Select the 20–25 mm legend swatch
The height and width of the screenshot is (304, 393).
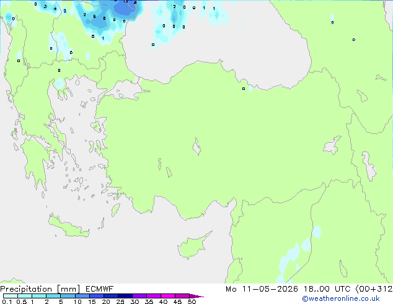(x=110, y=296)
